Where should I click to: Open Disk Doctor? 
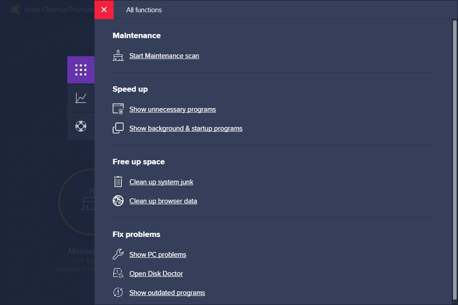[156, 273]
